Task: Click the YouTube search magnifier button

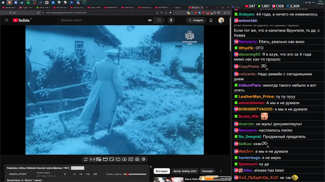Action: point(159,20)
